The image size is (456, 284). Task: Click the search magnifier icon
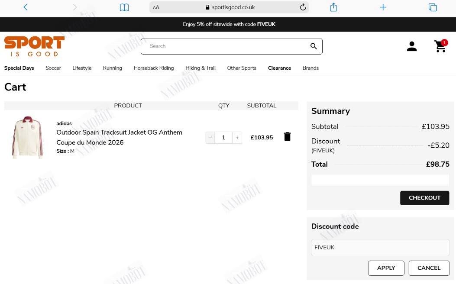tap(314, 46)
